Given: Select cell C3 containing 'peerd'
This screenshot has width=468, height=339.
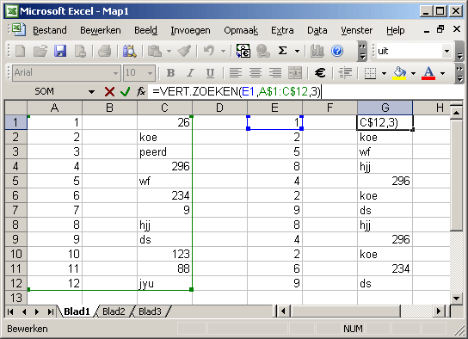Looking at the screenshot, I should (164, 151).
